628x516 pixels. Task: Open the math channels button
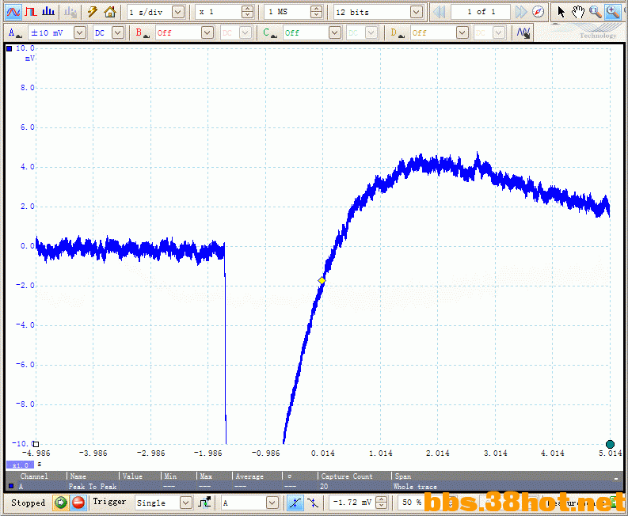tap(523, 32)
